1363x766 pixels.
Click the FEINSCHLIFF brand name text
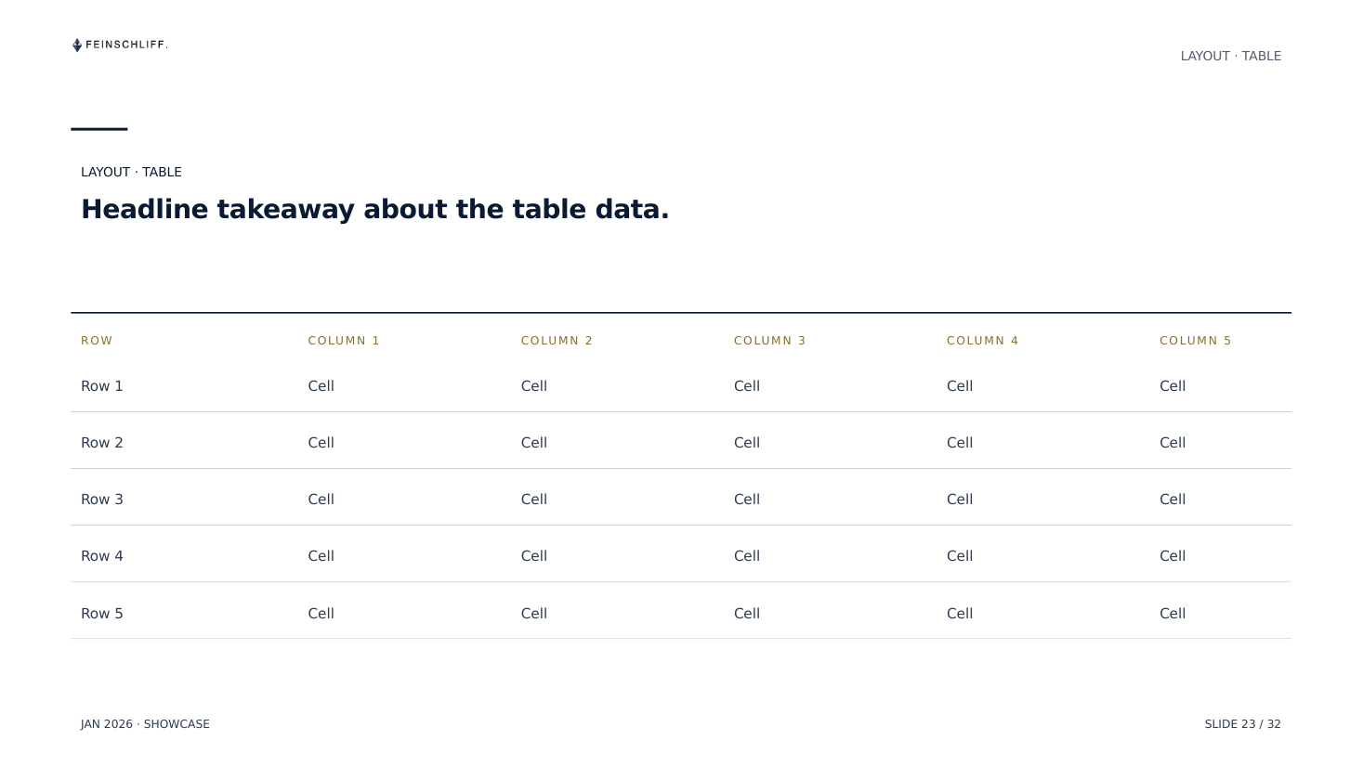126,45
